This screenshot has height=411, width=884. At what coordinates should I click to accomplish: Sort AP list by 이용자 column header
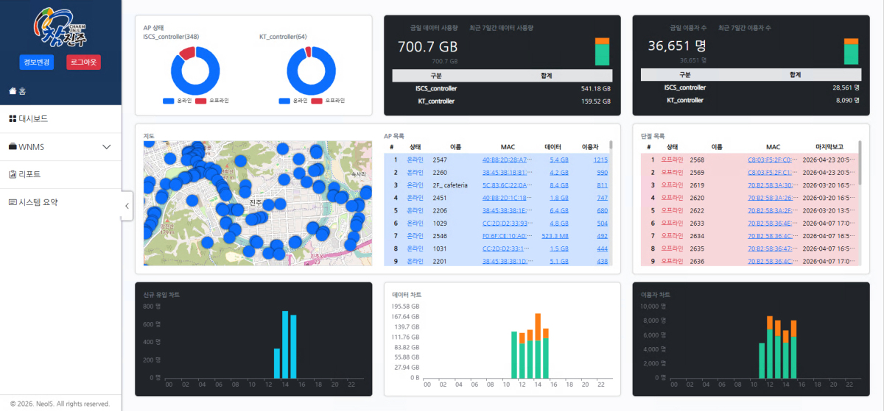click(590, 147)
